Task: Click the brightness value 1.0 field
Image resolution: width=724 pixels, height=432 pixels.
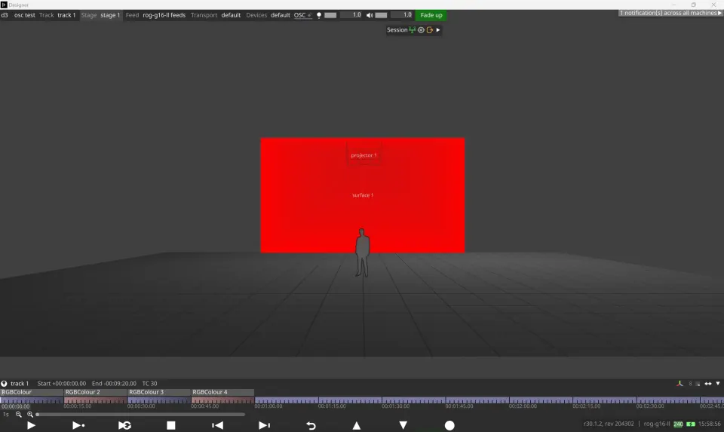Action: click(351, 15)
